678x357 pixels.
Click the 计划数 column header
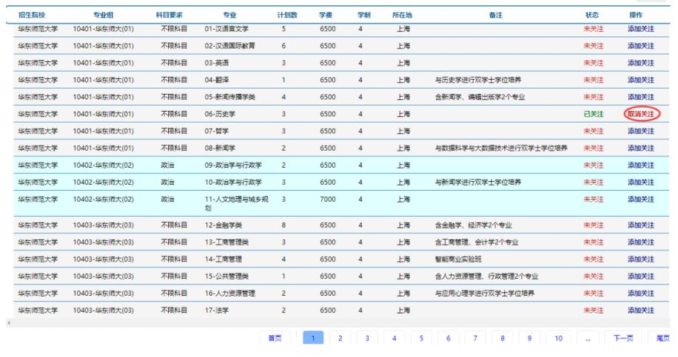(x=287, y=15)
